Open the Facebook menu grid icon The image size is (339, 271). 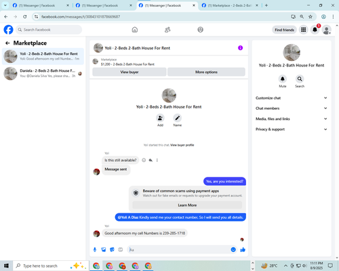[x=304, y=30]
